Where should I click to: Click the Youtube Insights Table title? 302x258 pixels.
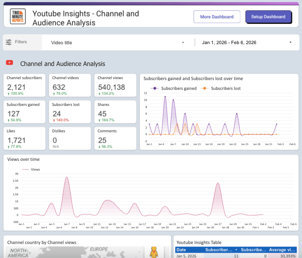click(199, 243)
